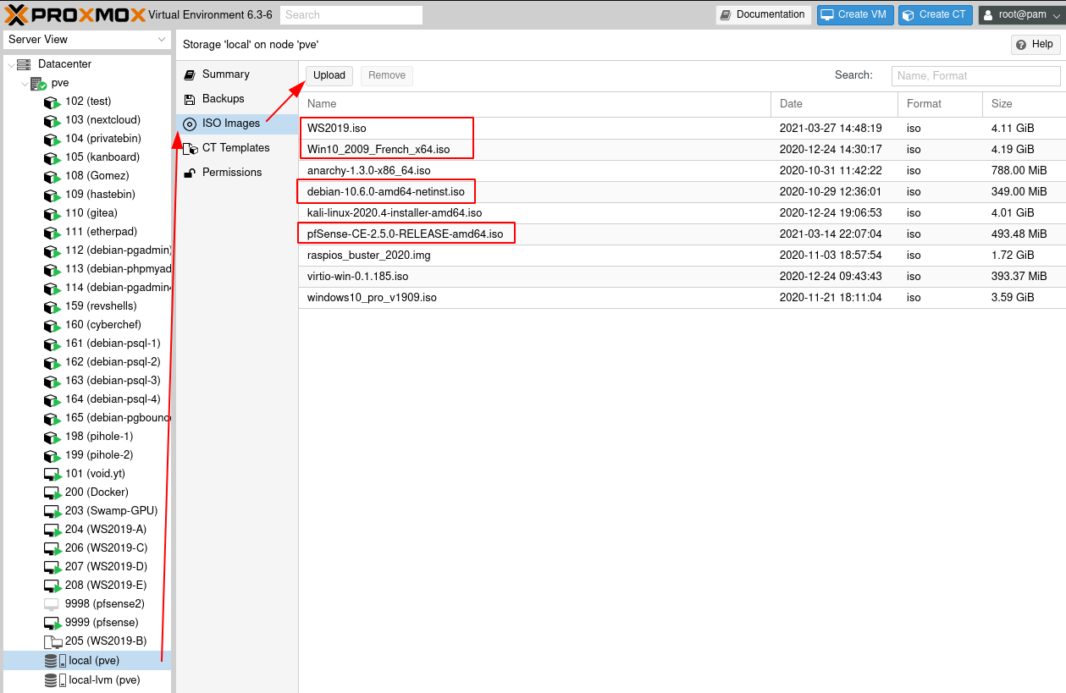Click the container icon for 103 (nextcloud)
1066x693 pixels.
(x=52, y=120)
